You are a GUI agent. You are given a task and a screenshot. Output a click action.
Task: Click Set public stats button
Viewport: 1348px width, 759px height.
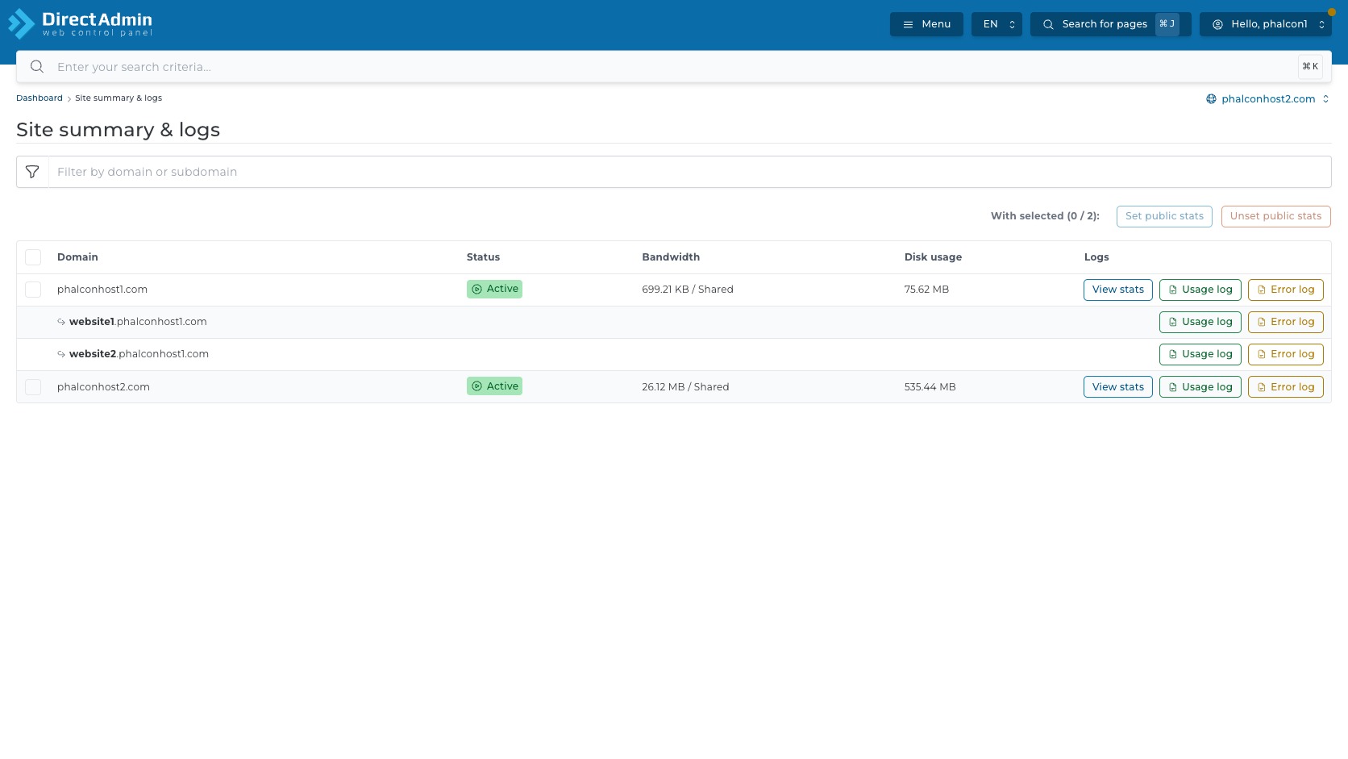[x=1164, y=216]
